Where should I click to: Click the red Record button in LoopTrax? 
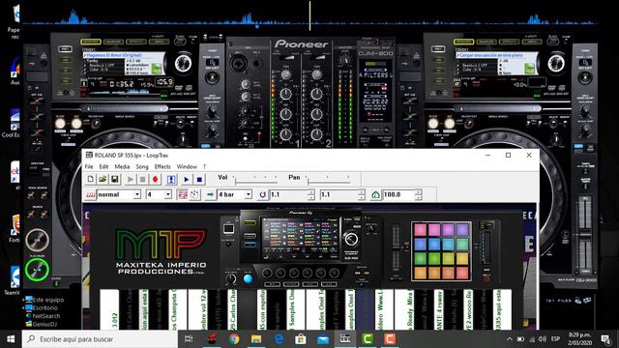click(x=155, y=179)
